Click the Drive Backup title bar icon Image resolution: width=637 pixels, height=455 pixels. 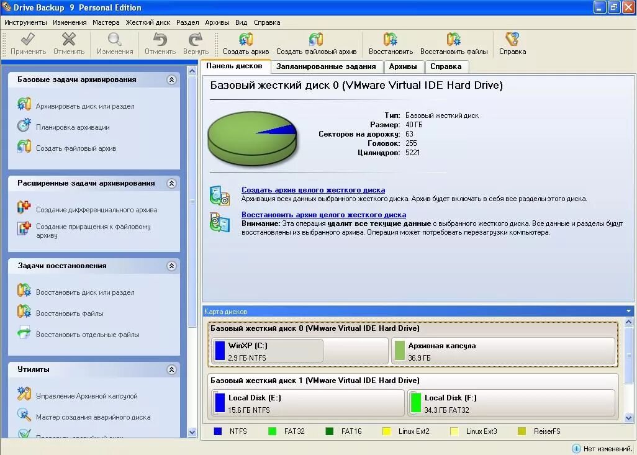click(x=6, y=7)
